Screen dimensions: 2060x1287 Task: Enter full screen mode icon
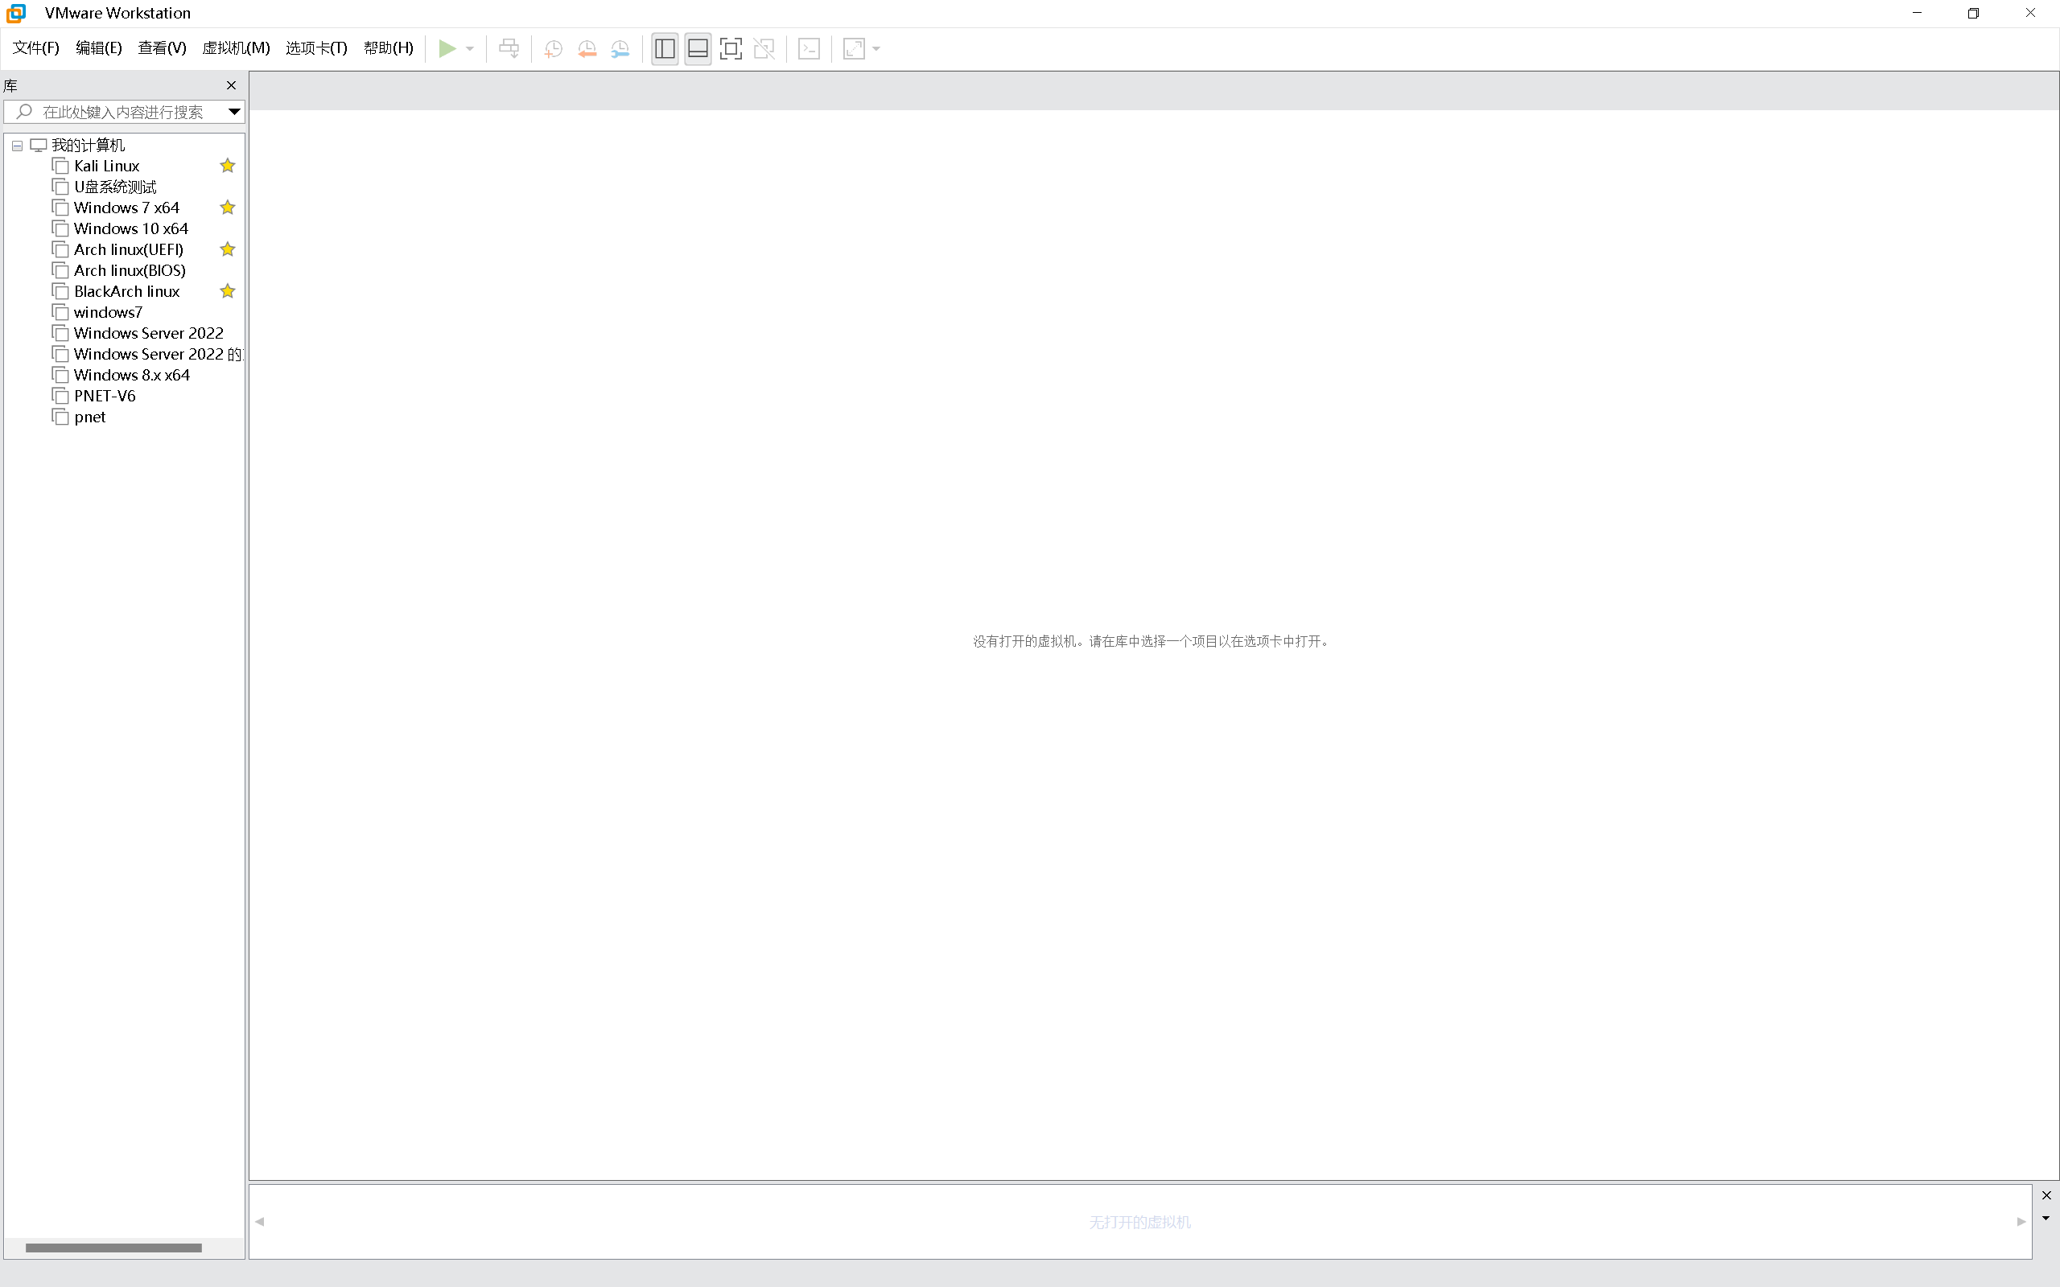(x=731, y=48)
